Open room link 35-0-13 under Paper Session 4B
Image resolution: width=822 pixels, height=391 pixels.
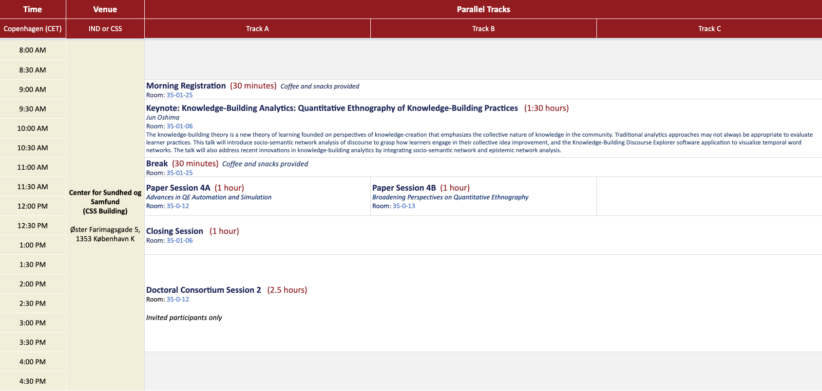pyautogui.click(x=404, y=206)
